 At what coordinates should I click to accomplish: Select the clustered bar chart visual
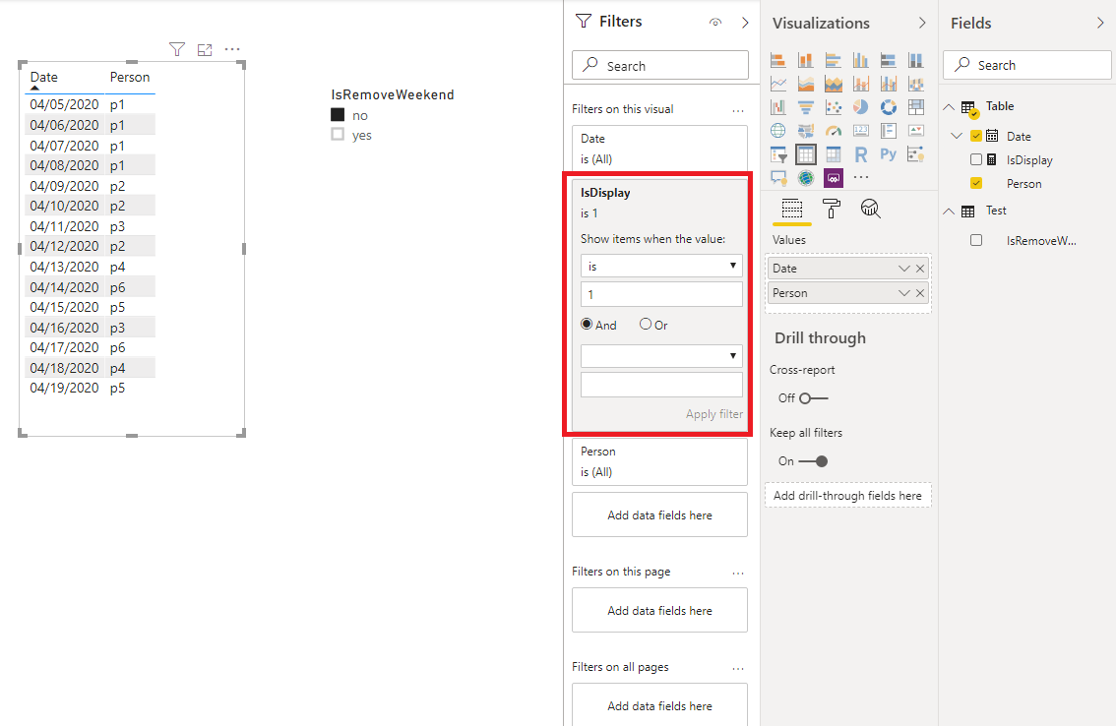pyautogui.click(x=834, y=61)
